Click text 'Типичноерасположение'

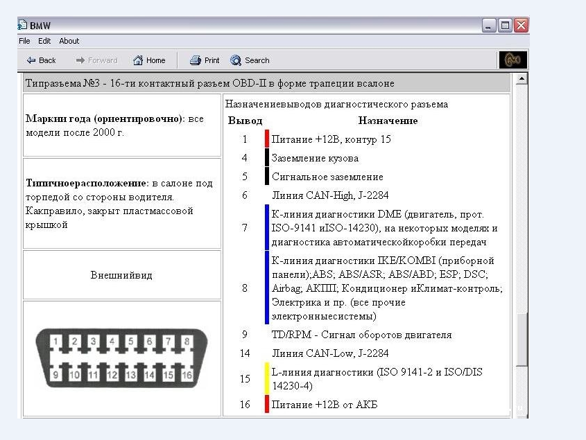[x=86, y=184]
